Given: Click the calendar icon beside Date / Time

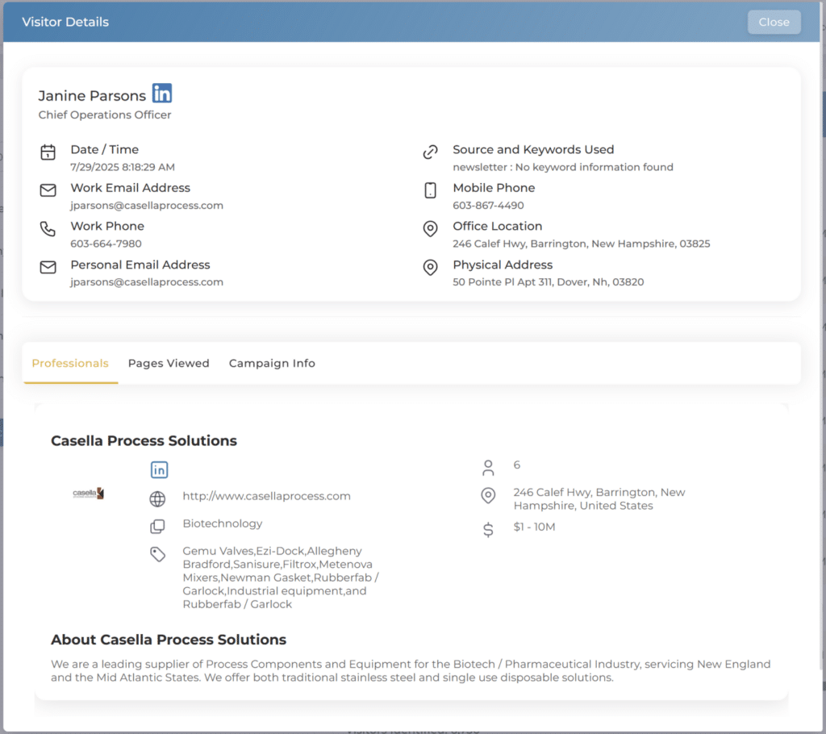Looking at the screenshot, I should (x=48, y=152).
